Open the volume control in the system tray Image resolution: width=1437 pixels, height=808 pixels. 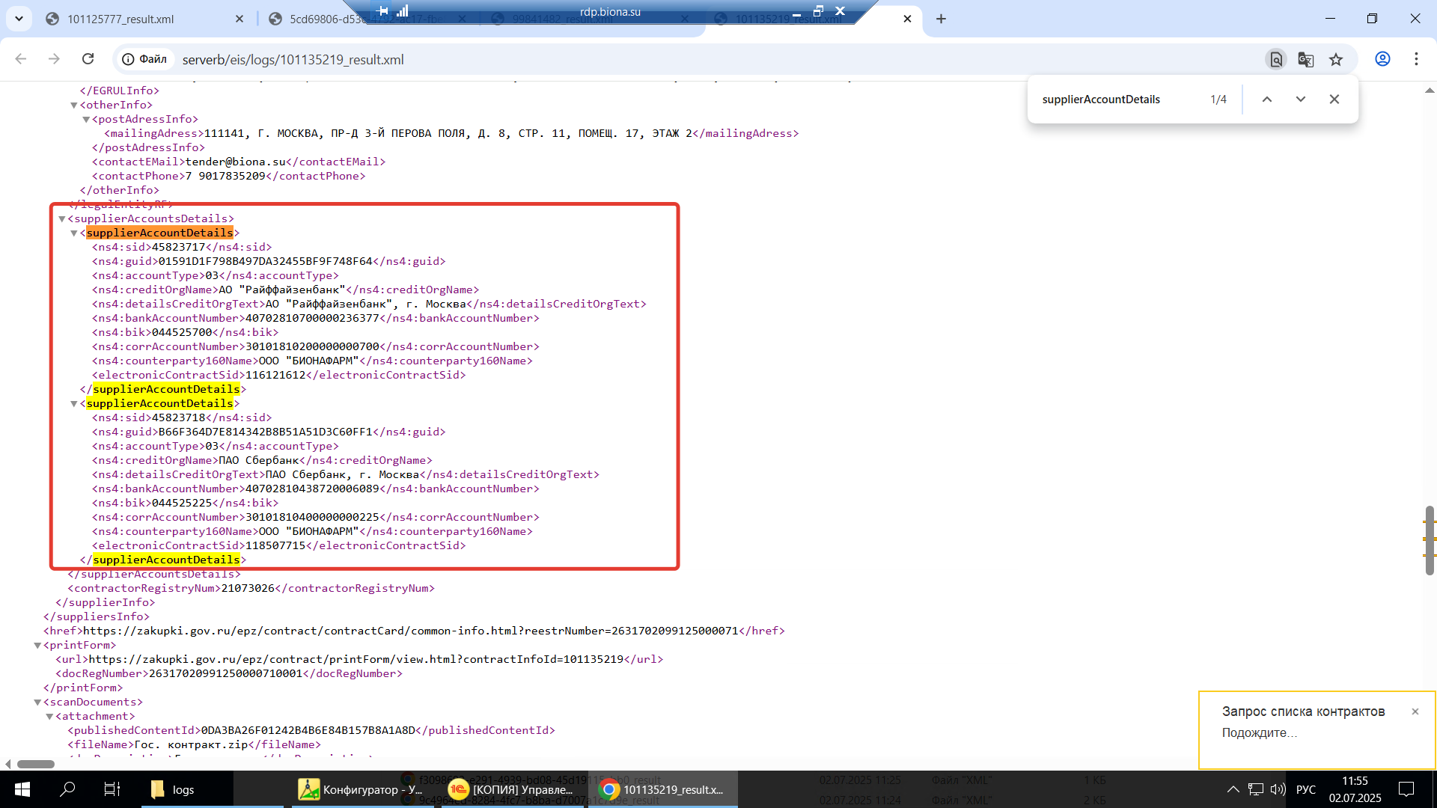(1278, 789)
